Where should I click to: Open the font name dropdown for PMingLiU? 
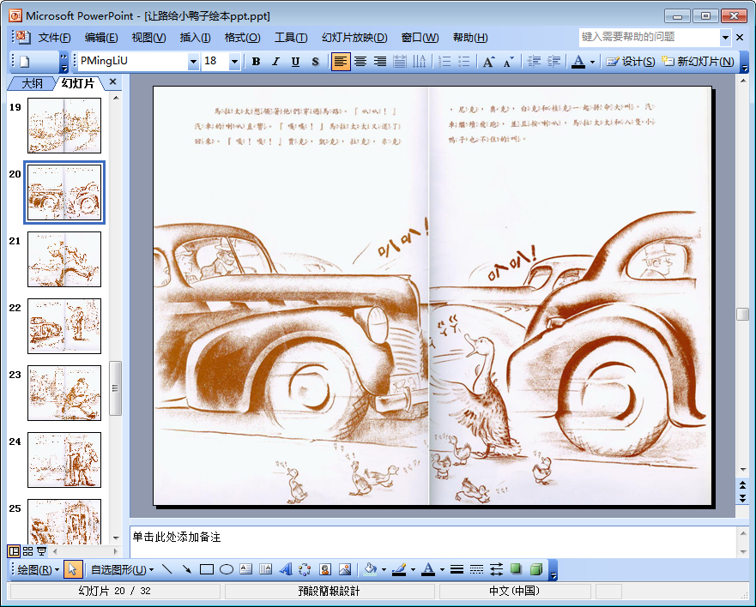coord(192,62)
